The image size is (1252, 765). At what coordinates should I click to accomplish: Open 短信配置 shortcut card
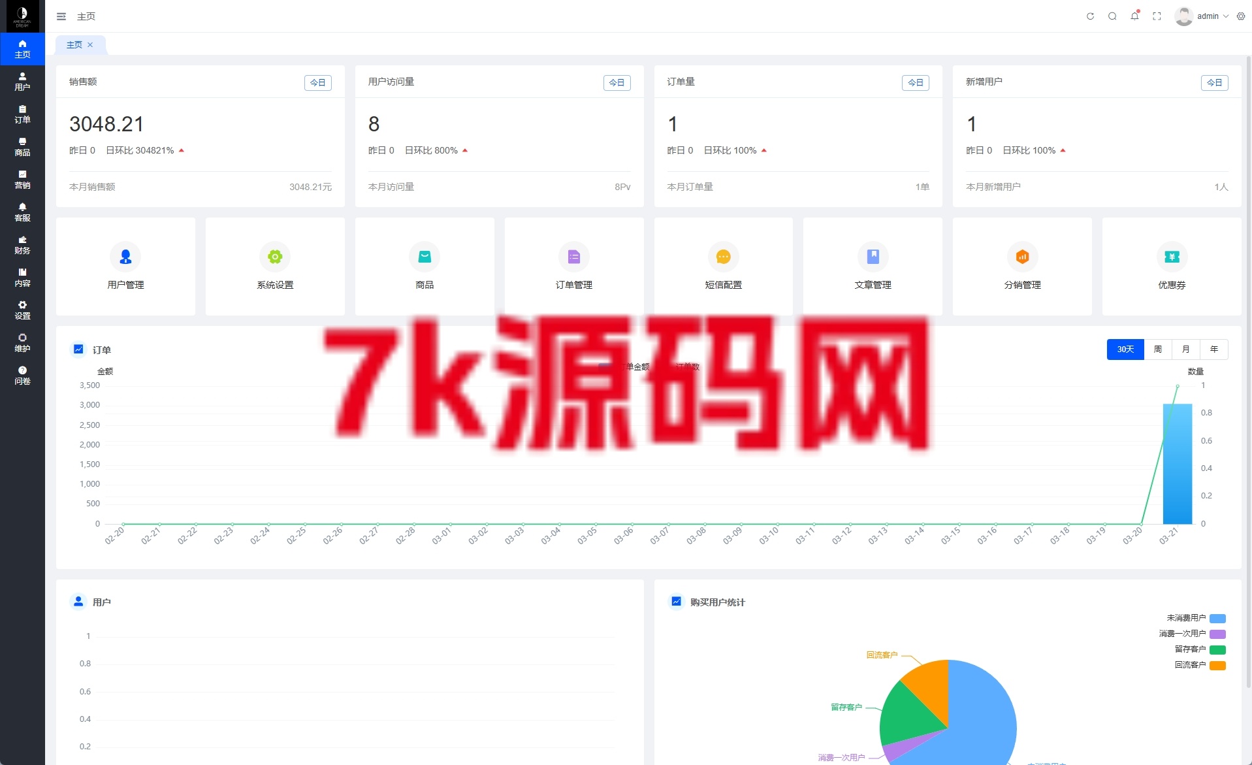tap(723, 267)
